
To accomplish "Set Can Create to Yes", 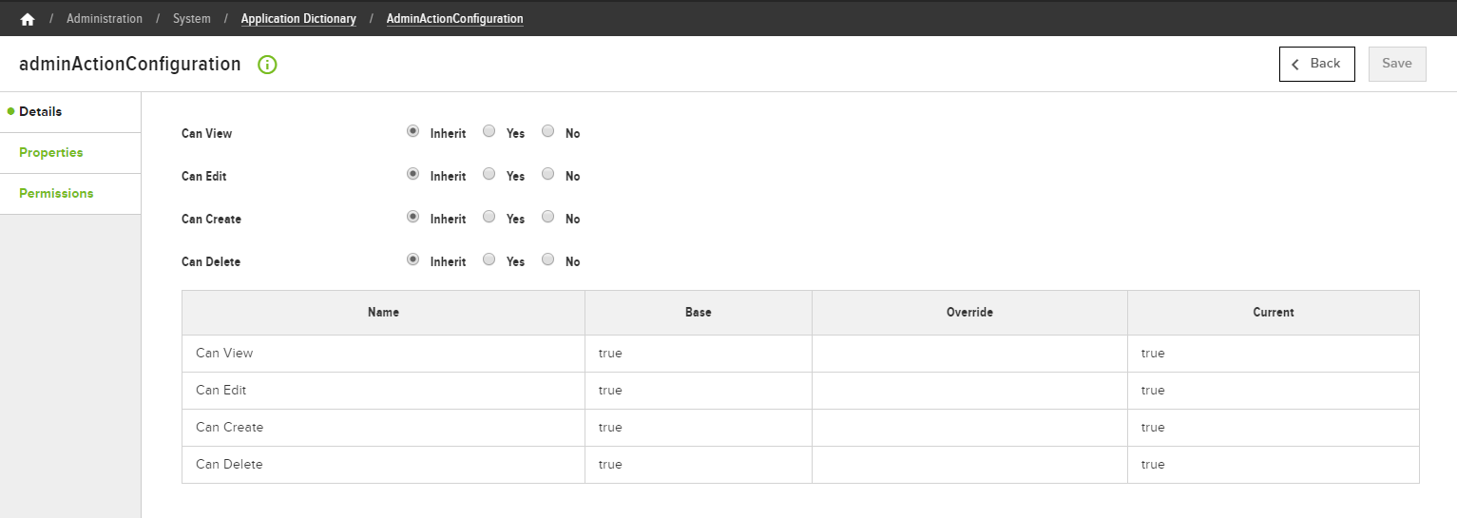I will coord(489,218).
